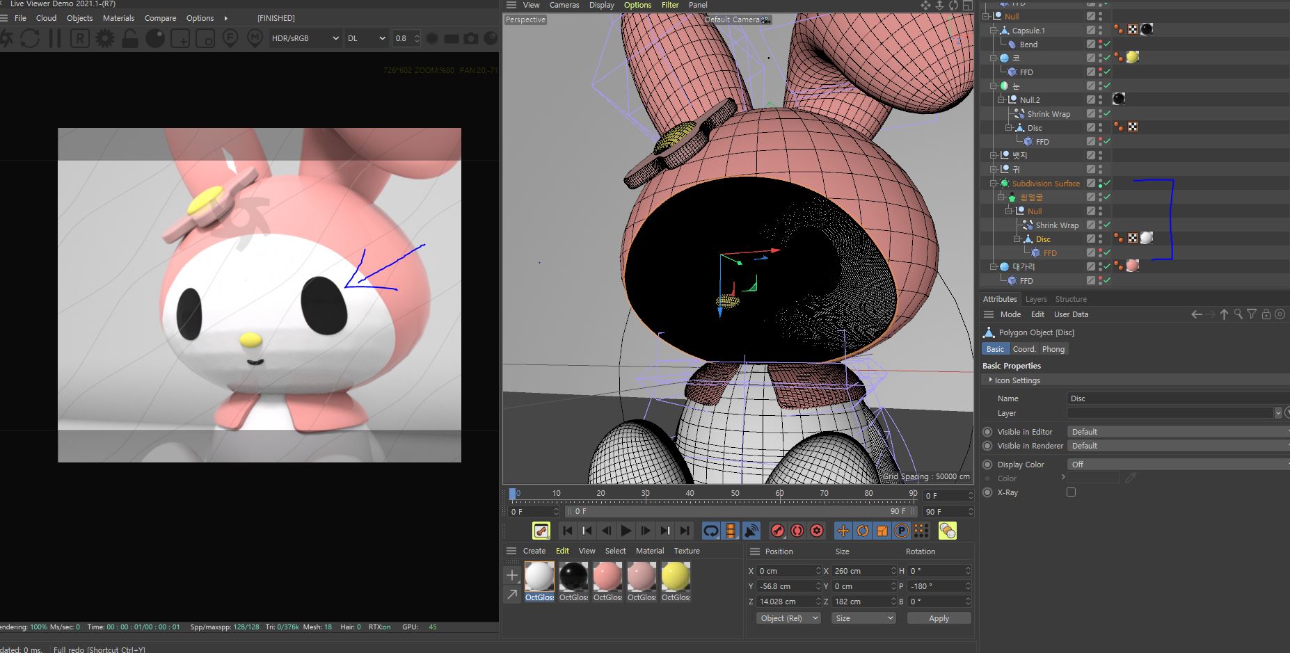The image size is (1290, 653).
Task: Open the Compare menu in Live Viewer
Action: [x=160, y=18]
